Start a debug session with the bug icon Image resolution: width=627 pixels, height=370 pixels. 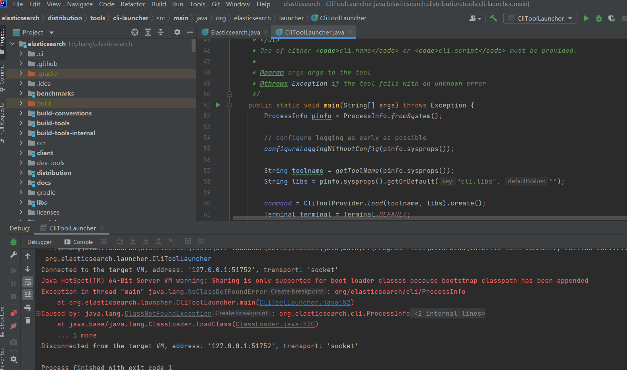click(x=599, y=18)
